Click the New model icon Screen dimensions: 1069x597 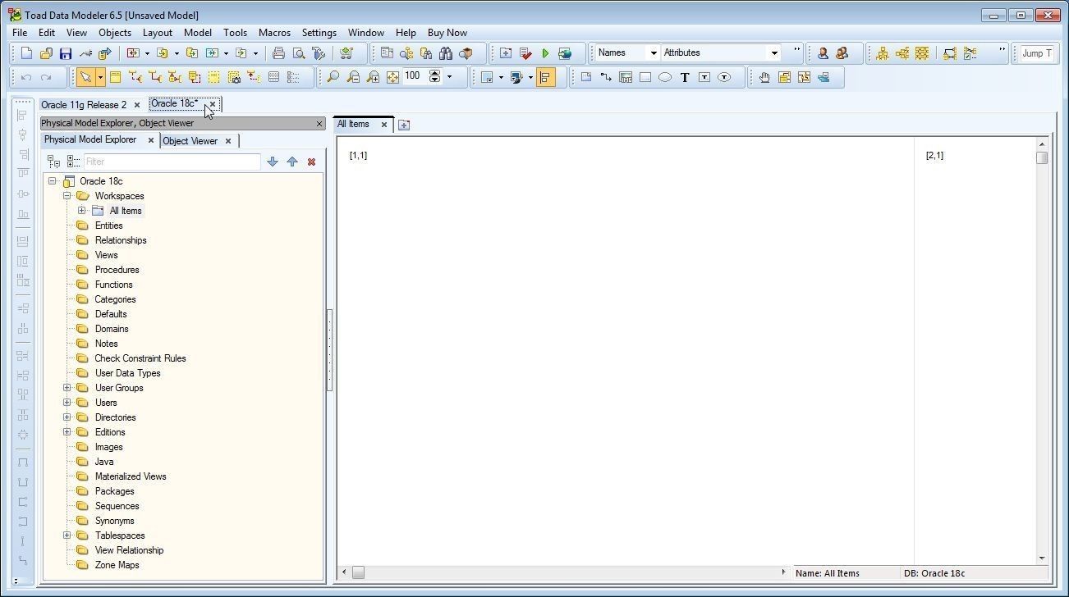26,53
